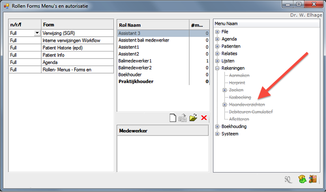Click the Menu Naam header
The width and height of the screenshot is (326, 192).
tap(267, 23)
